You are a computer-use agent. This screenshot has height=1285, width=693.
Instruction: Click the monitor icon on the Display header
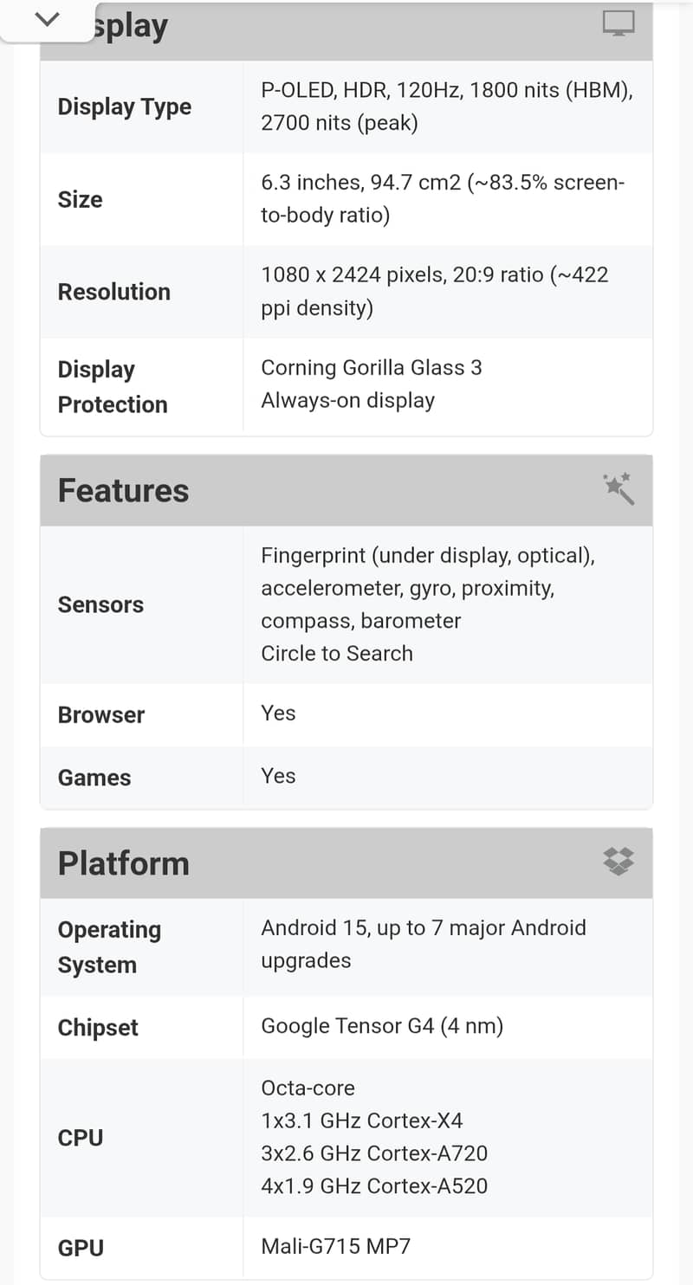[x=619, y=24]
